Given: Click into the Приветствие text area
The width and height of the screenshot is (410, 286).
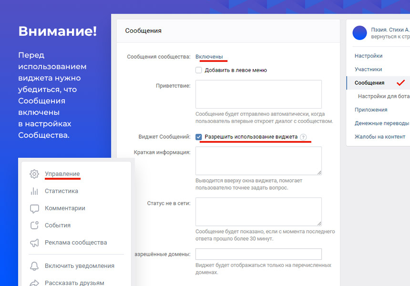Looking at the screenshot, I should click(258, 94).
